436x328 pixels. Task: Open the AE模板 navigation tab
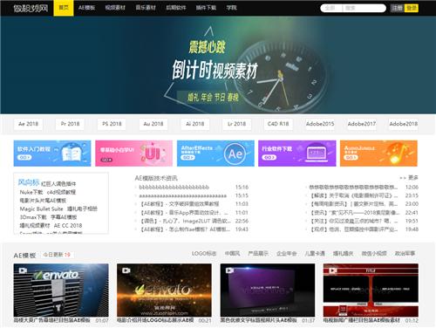click(86, 8)
